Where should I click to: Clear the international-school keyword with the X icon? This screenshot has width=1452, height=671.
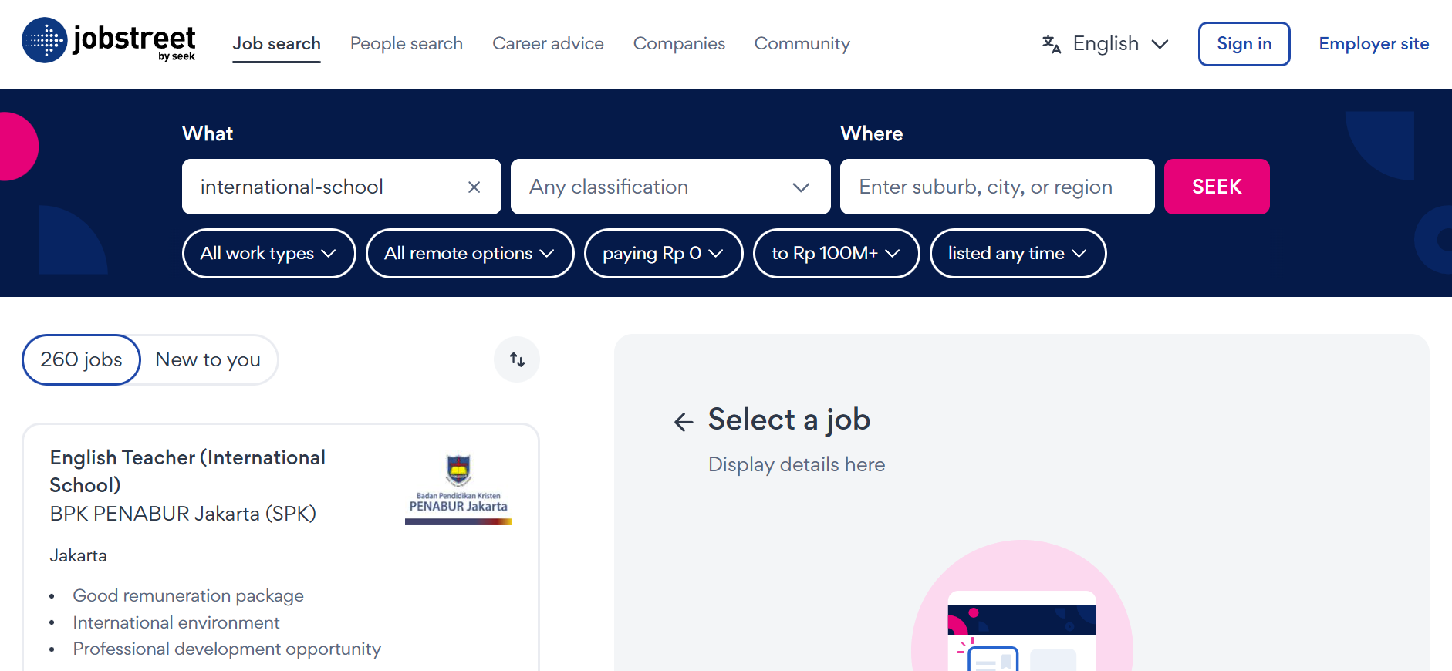point(474,187)
